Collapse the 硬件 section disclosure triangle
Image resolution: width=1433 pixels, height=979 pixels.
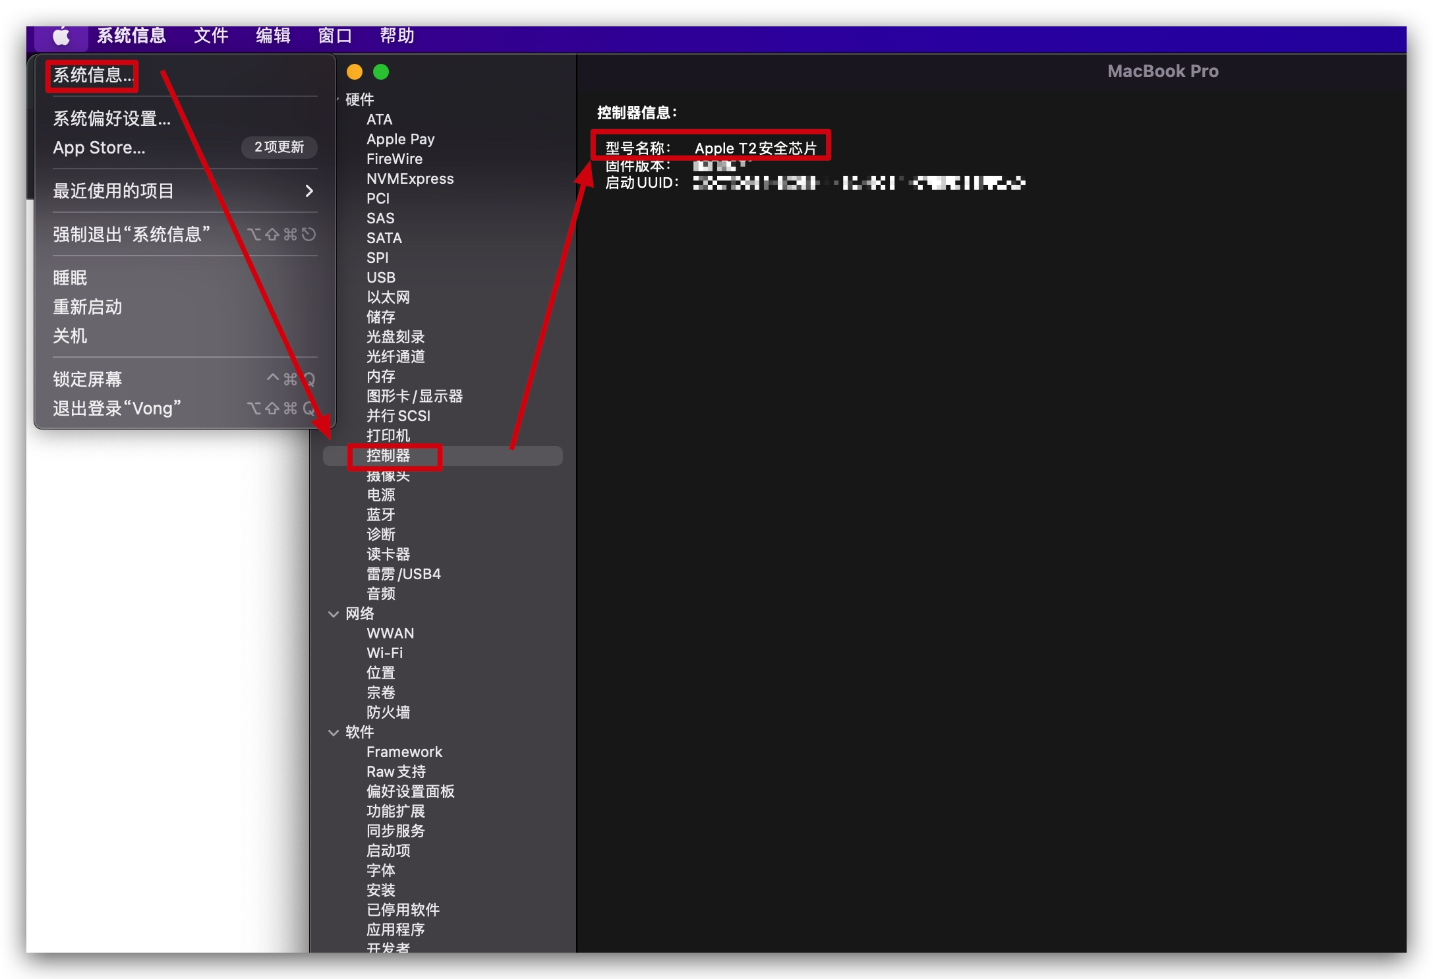coord(337,99)
